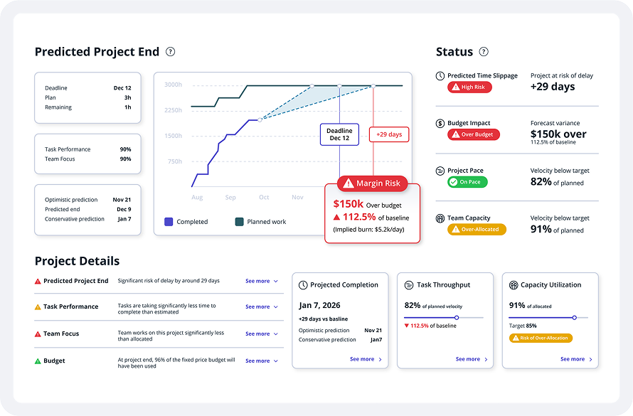Viewport: 633px width, 416px height.
Task: Select the pace icon beside Project Pace
Action: pos(440,170)
